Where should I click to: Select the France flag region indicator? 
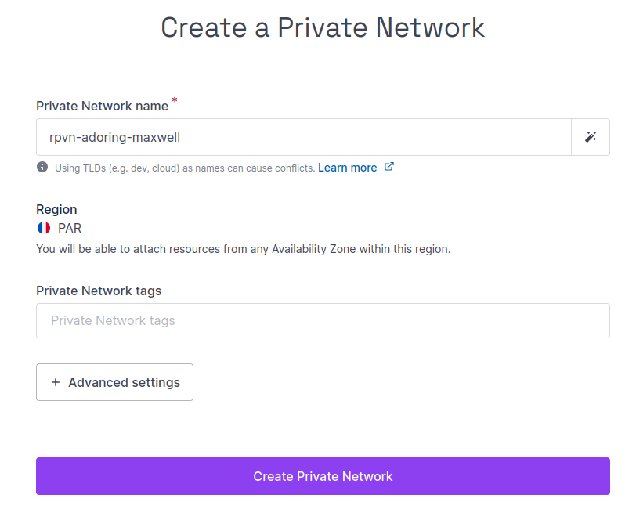pyautogui.click(x=43, y=229)
